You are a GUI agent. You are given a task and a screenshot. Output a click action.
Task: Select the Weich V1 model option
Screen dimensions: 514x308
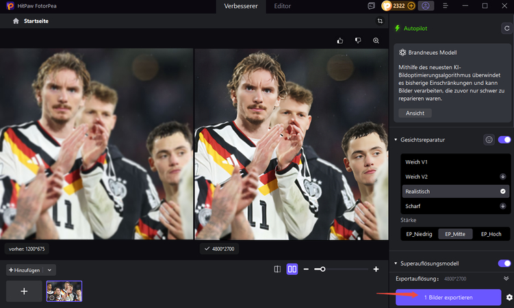(455, 162)
